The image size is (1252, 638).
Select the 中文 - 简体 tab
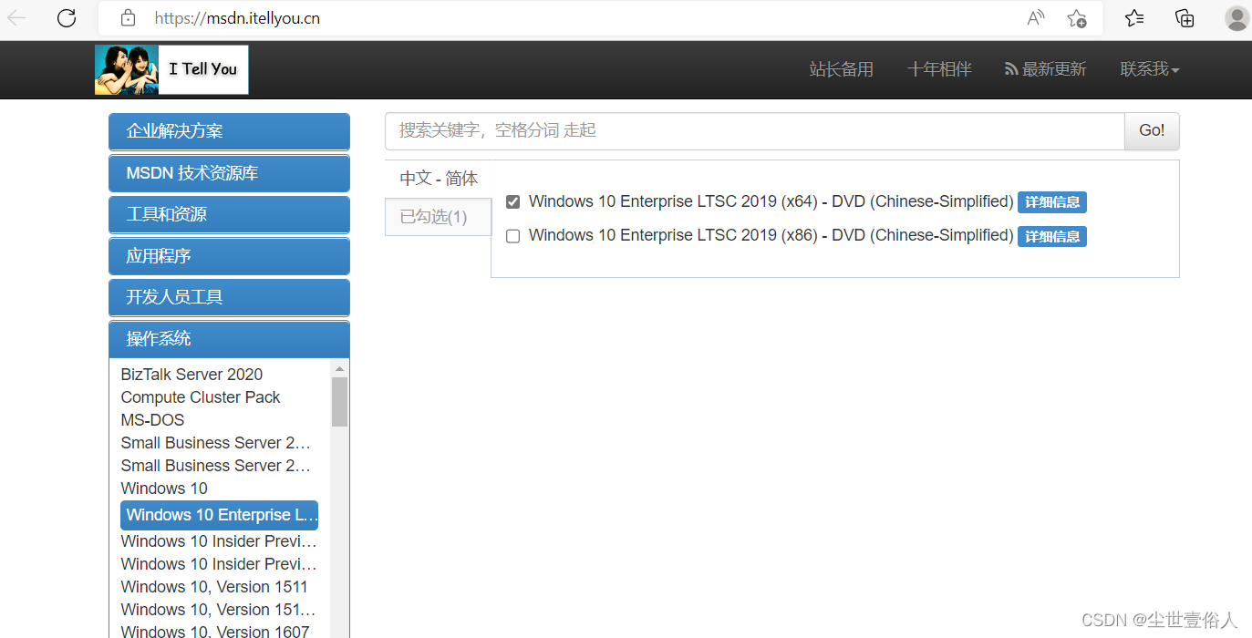[x=439, y=179]
